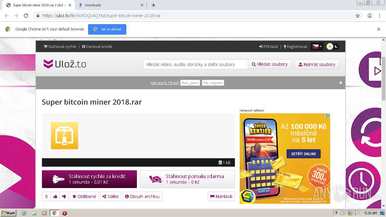Viewport: 386px width, 217px height.
Task: Close the Super bitcoin miner tab
Action: [70, 5]
